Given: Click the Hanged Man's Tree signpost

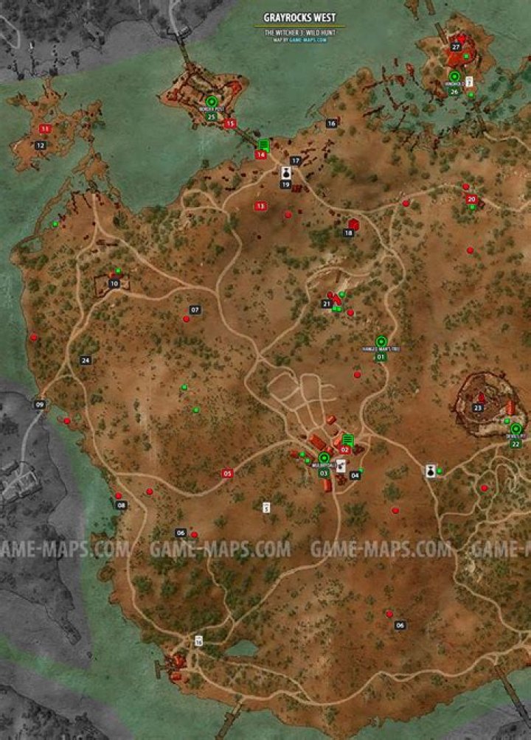Looking at the screenshot, I should click(x=381, y=342).
